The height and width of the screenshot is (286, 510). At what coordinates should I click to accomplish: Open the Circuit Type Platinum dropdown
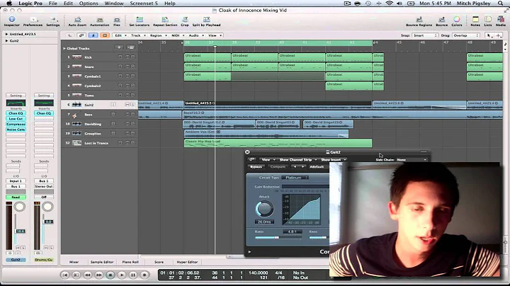coord(295,178)
